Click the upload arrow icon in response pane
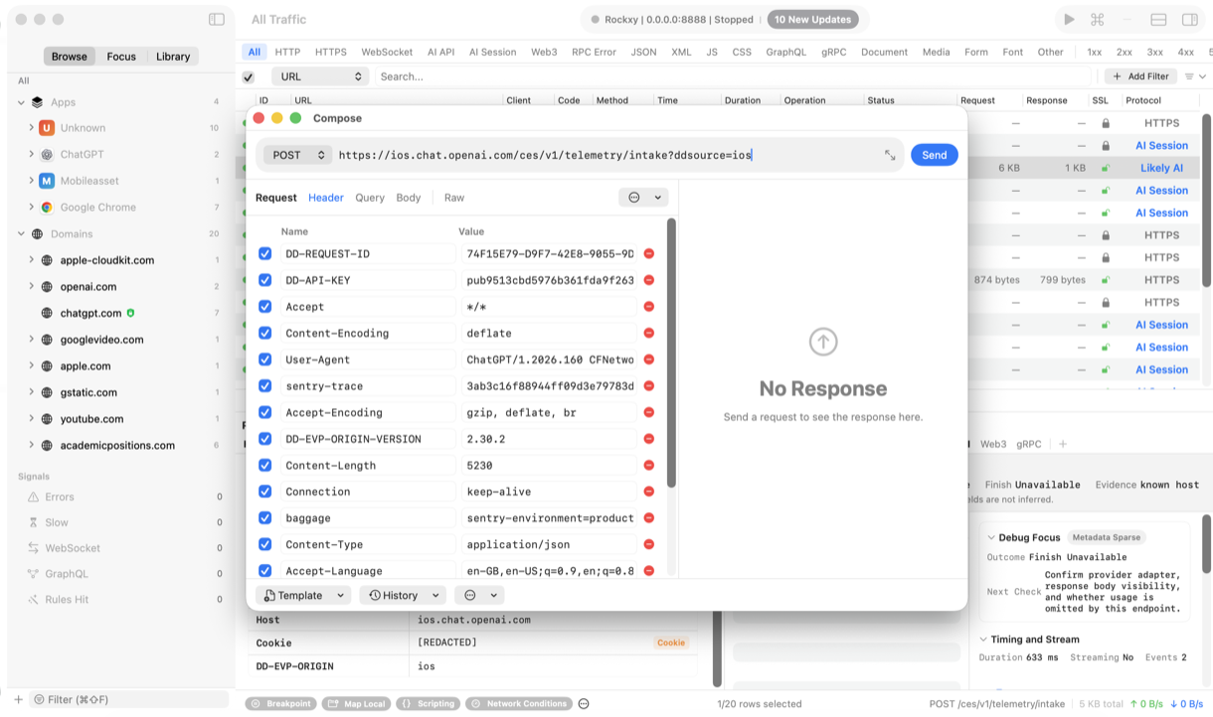This screenshot has height=717, width=1213. pyautogui.click(x=823, y=343)
